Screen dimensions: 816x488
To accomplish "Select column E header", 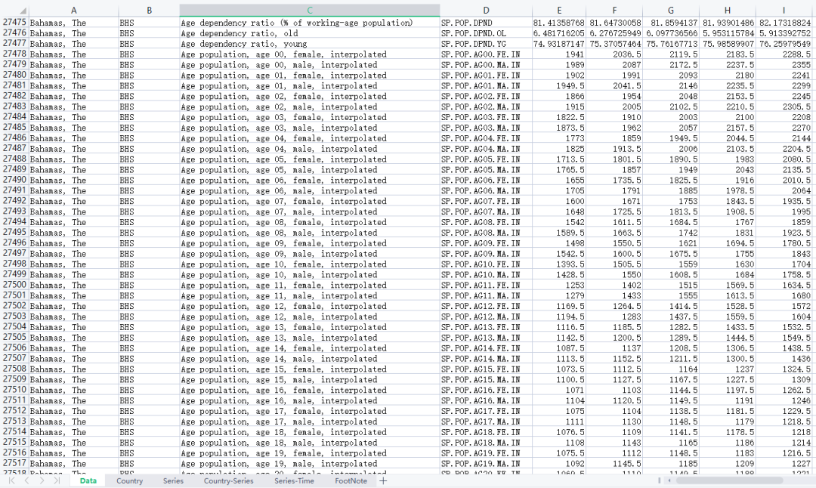I will coord(559,11).
